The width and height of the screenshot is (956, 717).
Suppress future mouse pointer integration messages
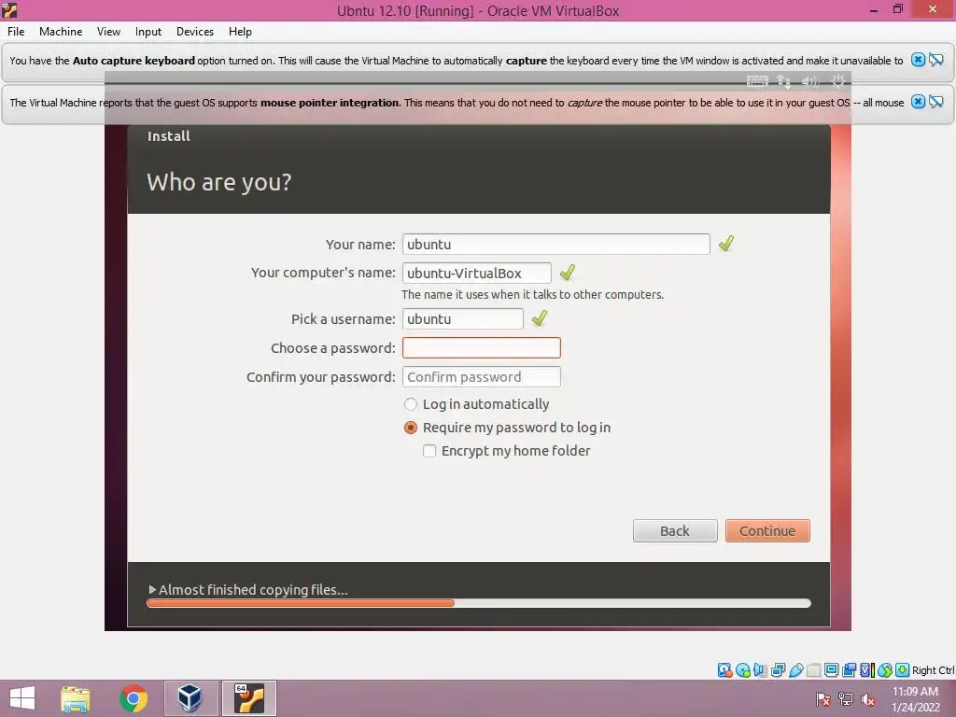pos(936,102)
